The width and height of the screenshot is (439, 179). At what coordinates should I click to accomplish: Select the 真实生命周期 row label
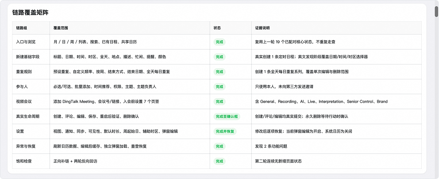coord(28,116)
